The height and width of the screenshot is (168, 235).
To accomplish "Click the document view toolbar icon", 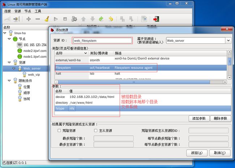I will [144, 19].
